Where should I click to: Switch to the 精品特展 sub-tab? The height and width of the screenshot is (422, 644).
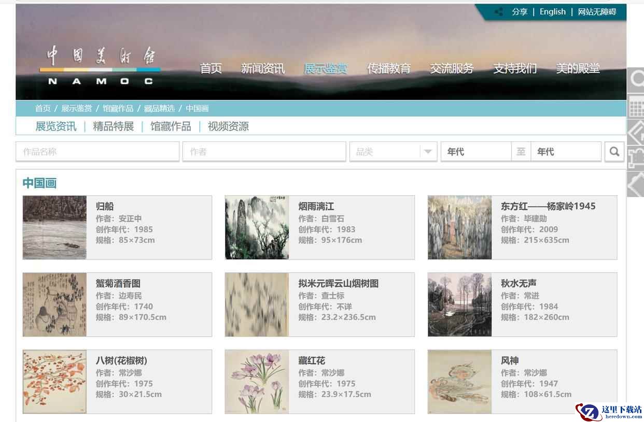click(113, 126)
